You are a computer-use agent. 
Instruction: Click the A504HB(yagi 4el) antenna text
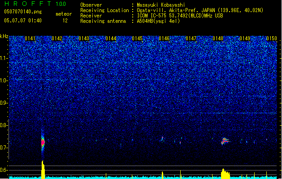pyautogui.click(x=158, y=21)
